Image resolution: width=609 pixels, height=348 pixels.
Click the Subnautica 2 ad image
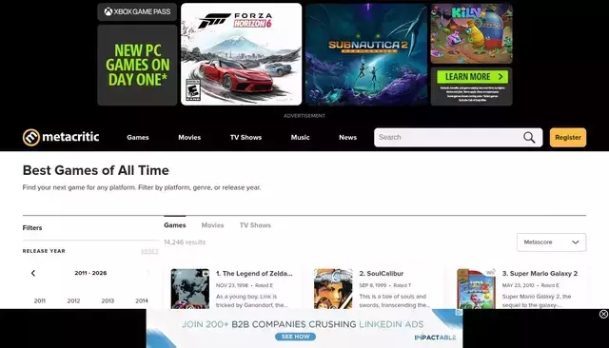point(366,54)
